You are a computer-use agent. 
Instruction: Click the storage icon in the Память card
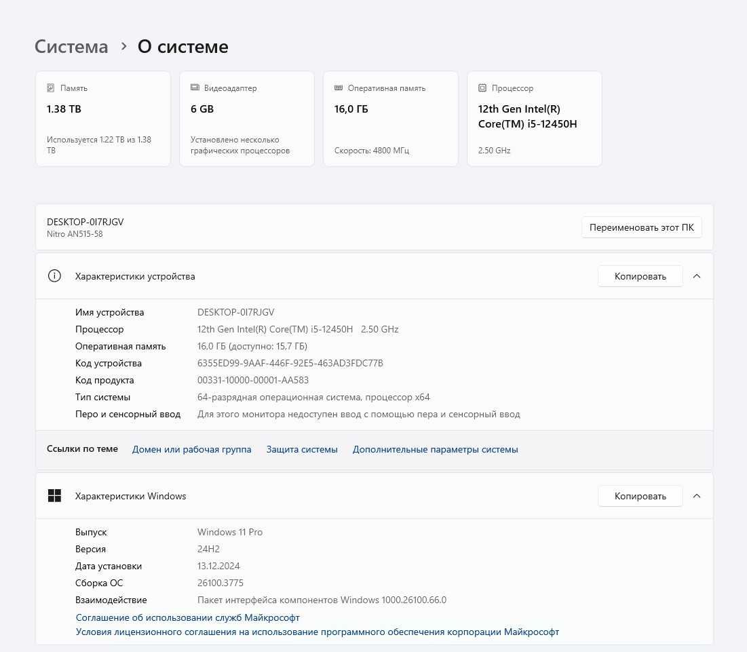50,88
